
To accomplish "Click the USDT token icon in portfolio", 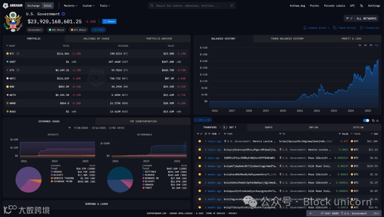I will point(7,62).
